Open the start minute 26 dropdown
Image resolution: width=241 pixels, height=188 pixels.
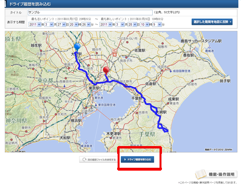click(86, 25)
